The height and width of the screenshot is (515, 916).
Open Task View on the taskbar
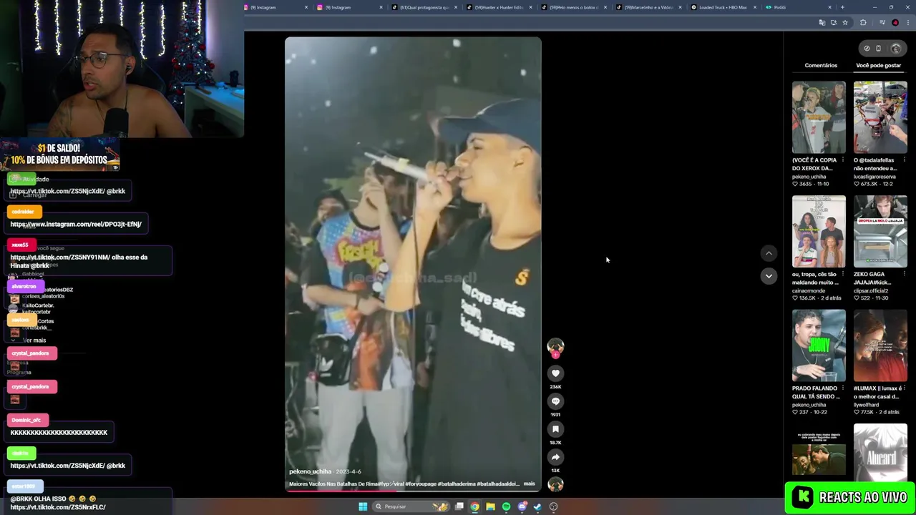459,506
